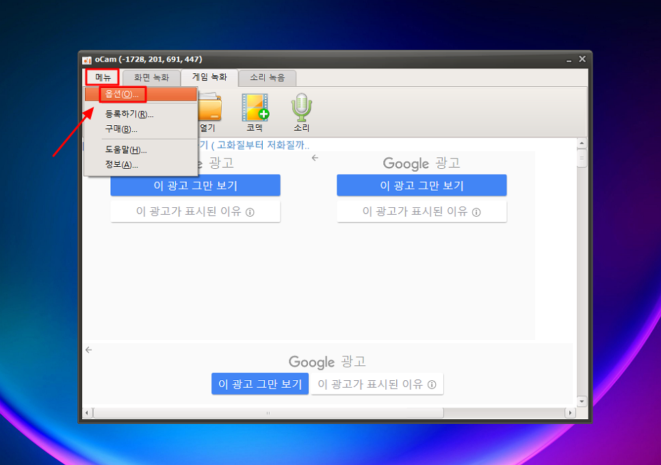Click 이 광고가 표시된 이유 in the left ad
This screenshot has height=465, width=661.
[195, 211]
